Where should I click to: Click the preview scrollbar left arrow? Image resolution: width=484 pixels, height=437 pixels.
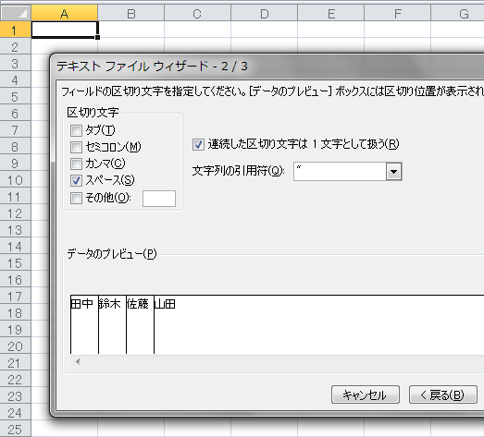coord(78,361)
